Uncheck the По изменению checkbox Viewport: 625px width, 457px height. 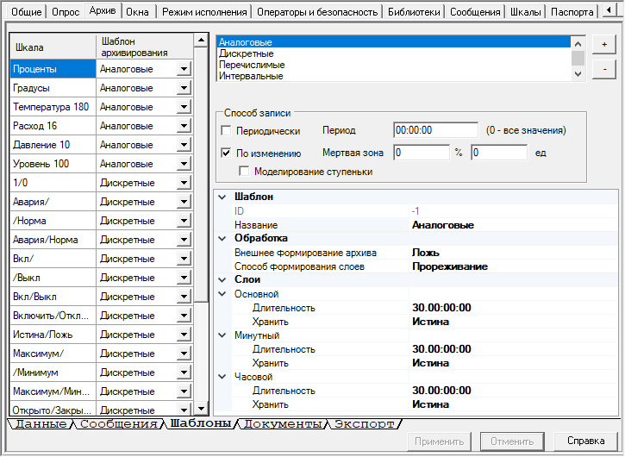(226, 153)
